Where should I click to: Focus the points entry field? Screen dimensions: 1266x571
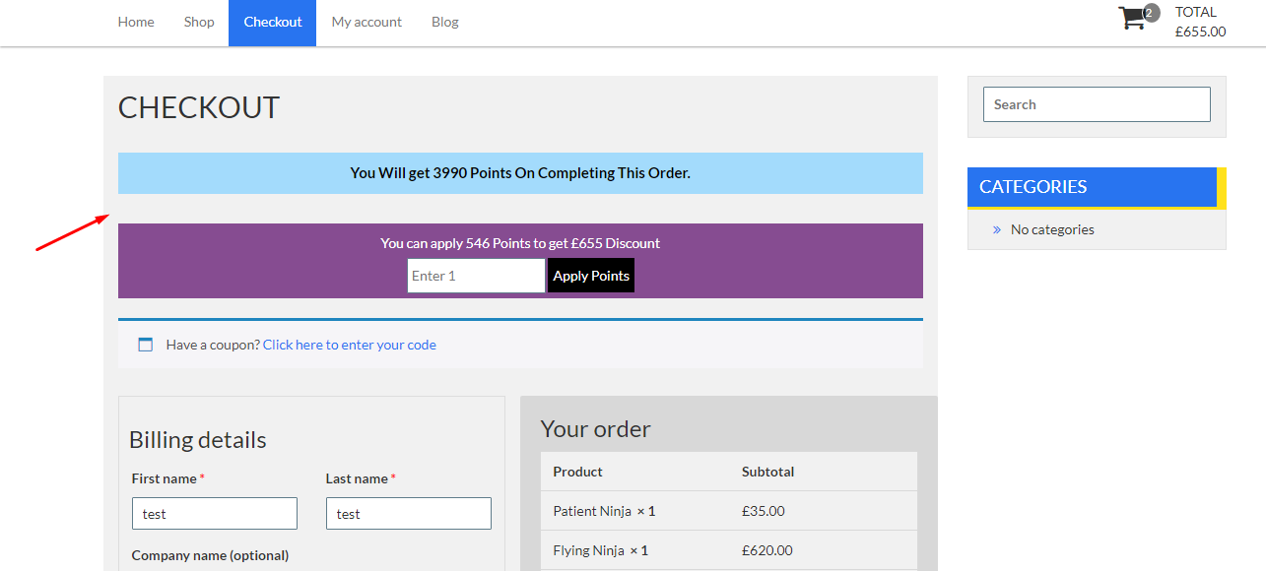pos(476,276)
